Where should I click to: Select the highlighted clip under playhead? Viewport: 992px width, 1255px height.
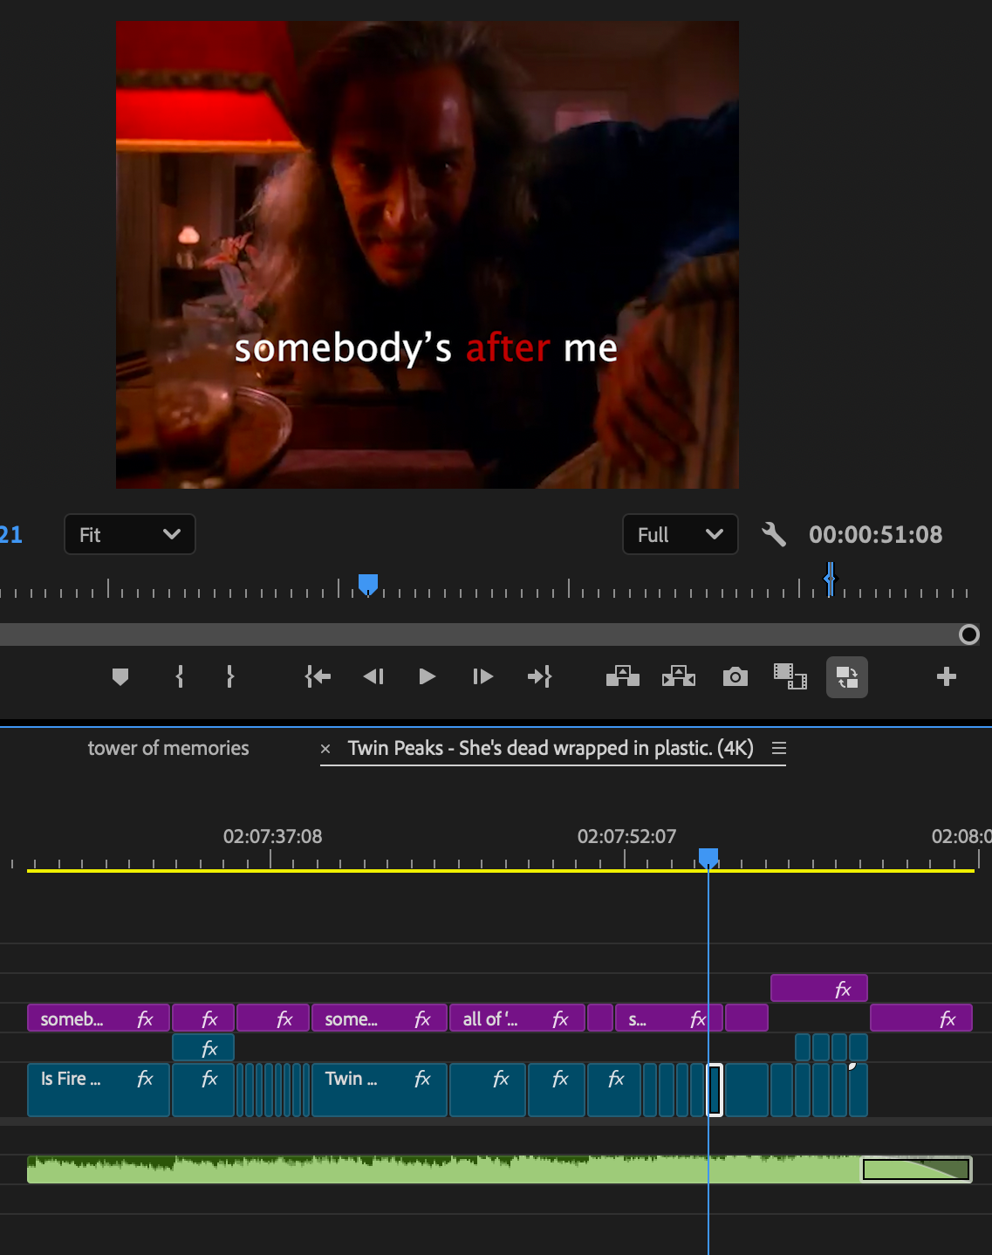coord(715,1089)
